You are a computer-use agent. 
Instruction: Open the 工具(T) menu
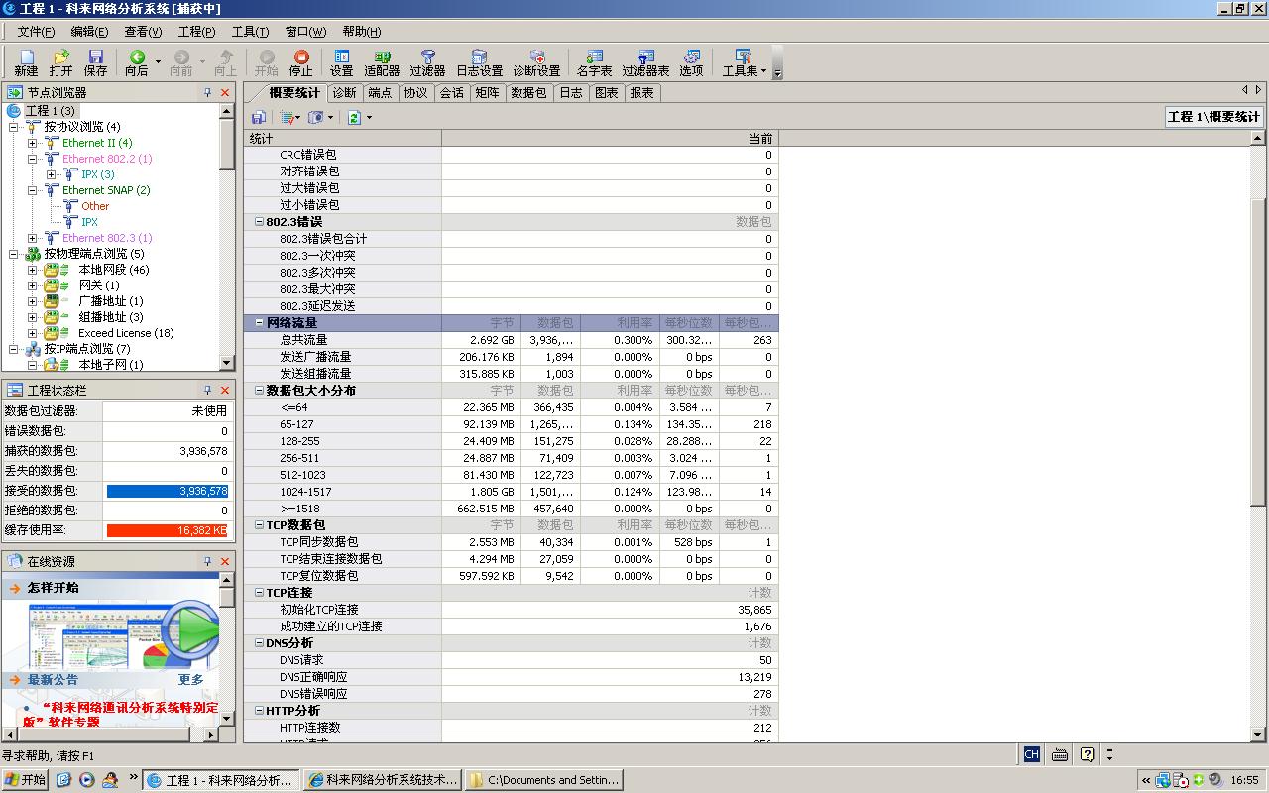(251, 31)
